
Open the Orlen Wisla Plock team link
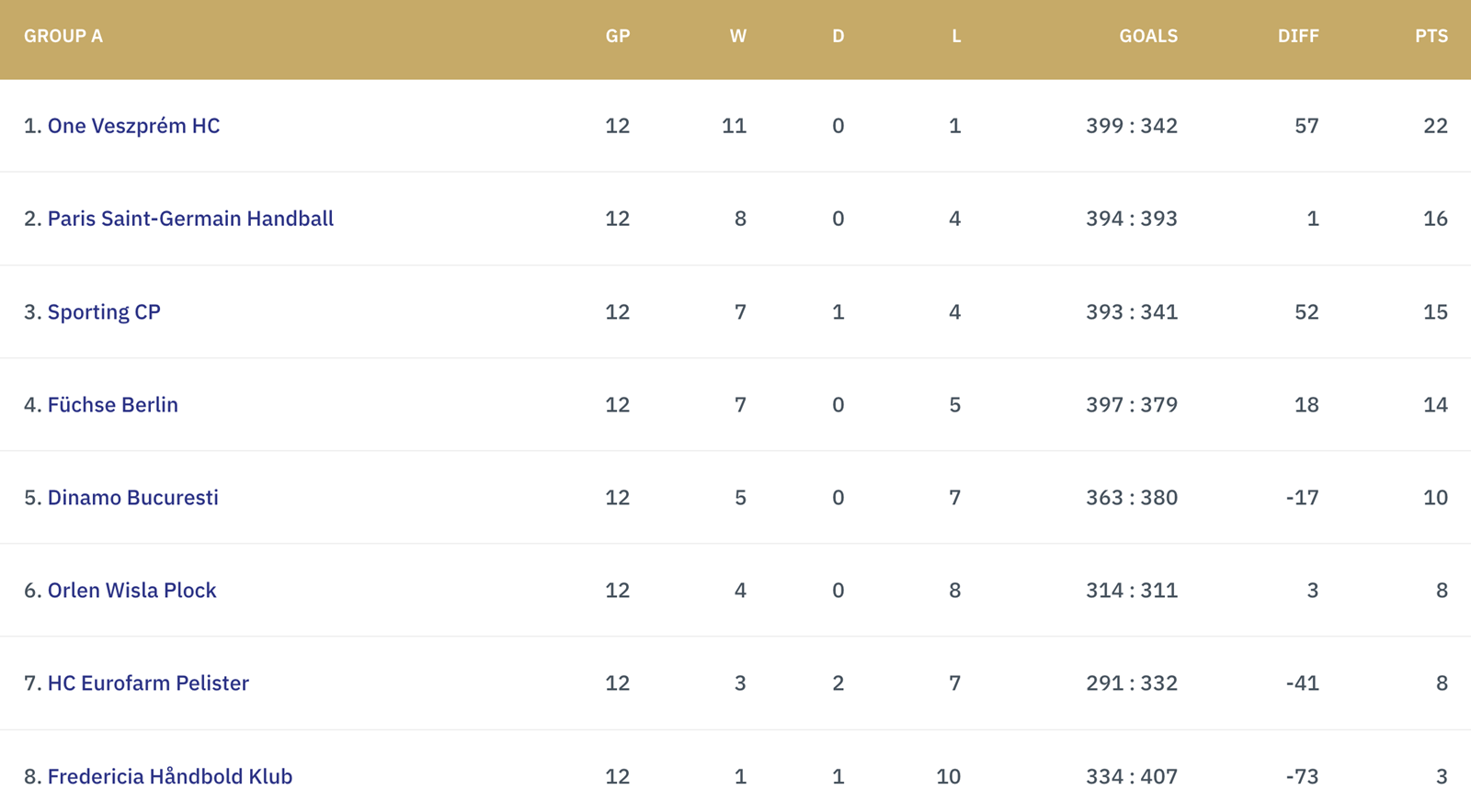(x=132, y=591)
